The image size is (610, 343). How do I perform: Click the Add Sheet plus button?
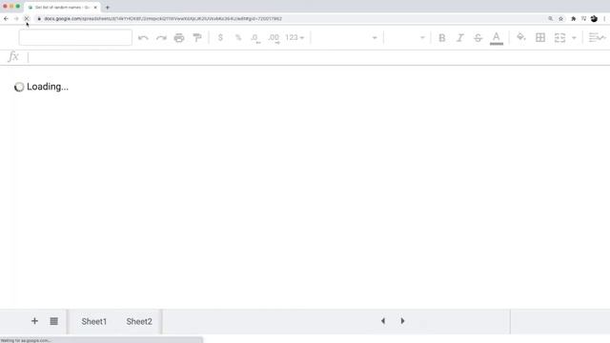(x=34, y=321)
